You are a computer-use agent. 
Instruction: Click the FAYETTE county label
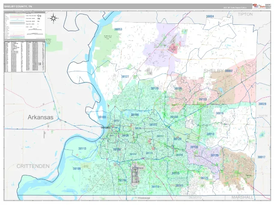click(x=263, y=116)
